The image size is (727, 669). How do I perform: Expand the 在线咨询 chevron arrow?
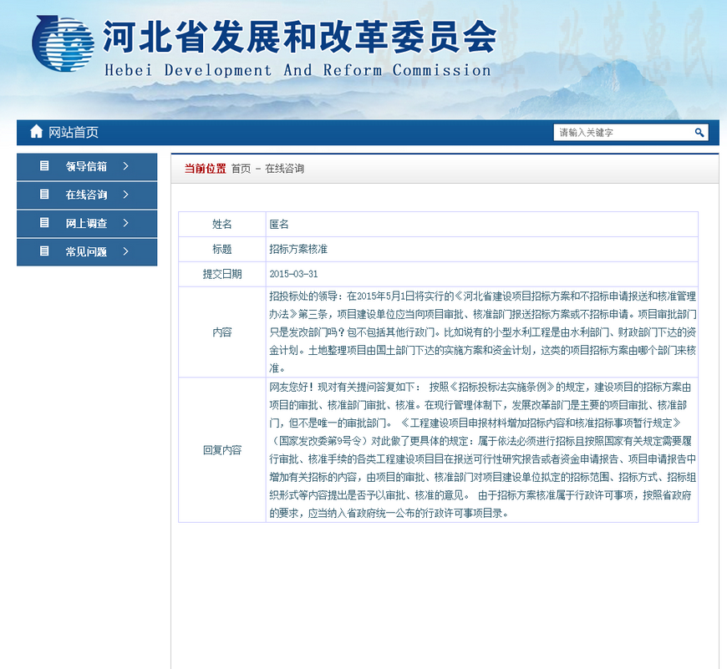[125, 195]
